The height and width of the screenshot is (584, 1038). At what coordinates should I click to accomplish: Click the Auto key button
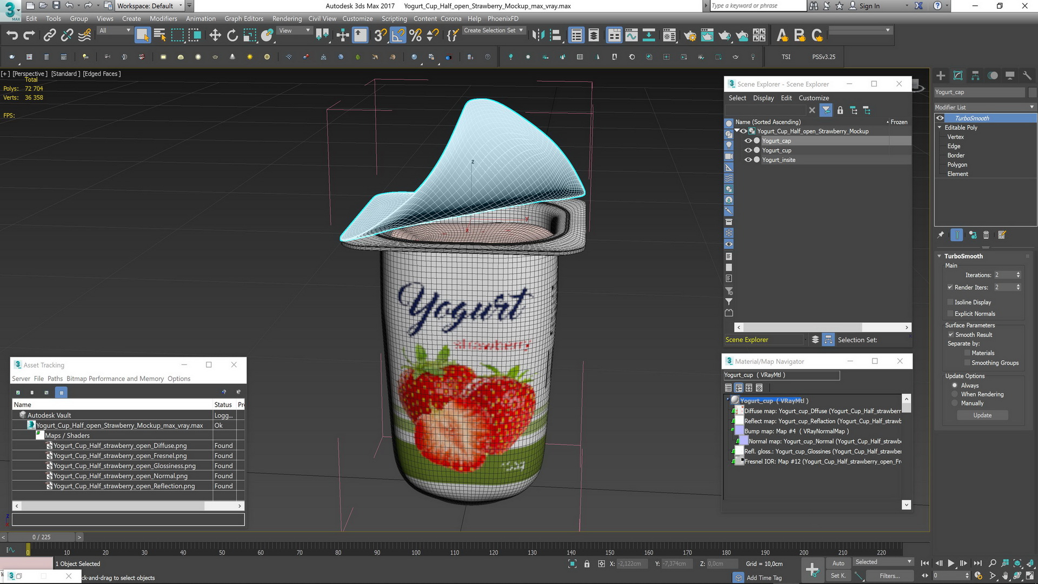tap(838, 563)
